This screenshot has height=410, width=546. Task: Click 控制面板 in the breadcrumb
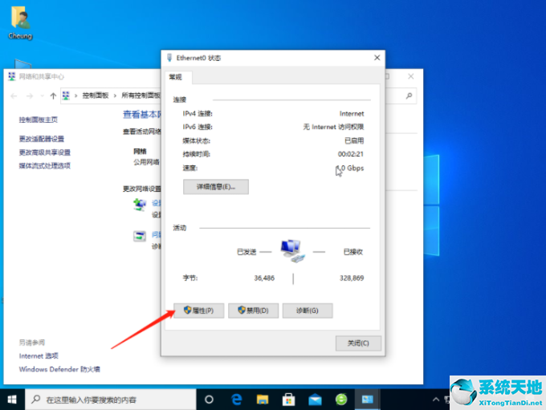point(96,95)
